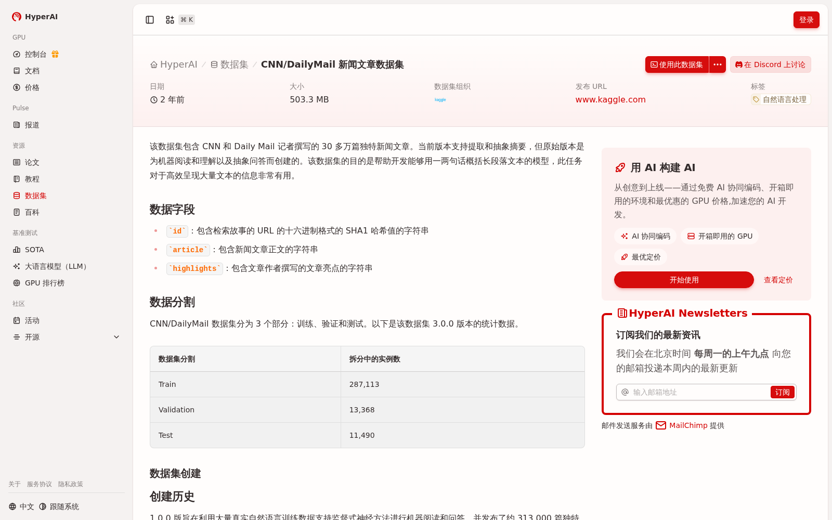
Task: Open the 服务协议 footer link
Action: pos(40,484)
